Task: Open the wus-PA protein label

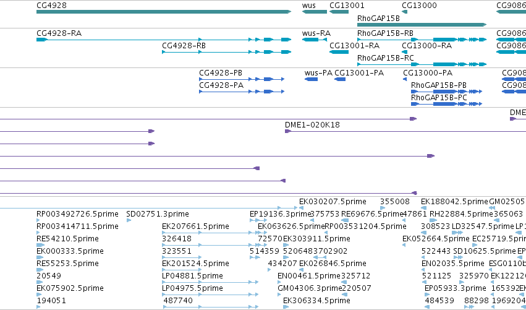Action: [x=318, y=73]
